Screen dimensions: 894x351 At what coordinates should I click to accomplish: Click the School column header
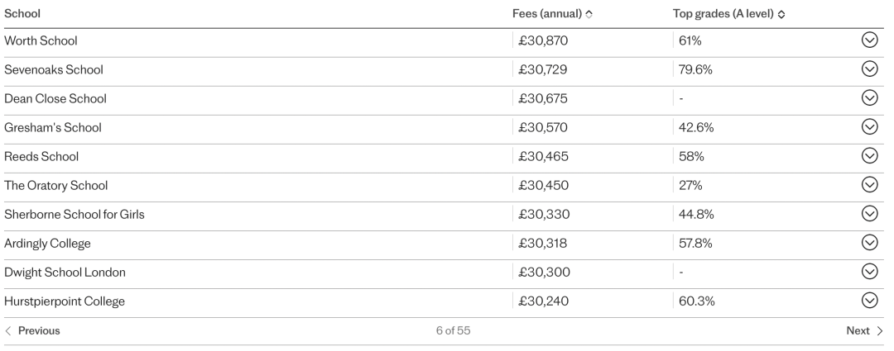coord(22,13)
